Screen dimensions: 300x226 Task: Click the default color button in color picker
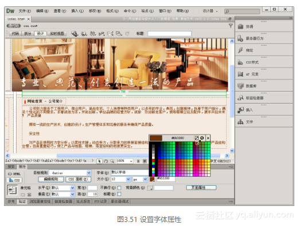tap(197, 138)
